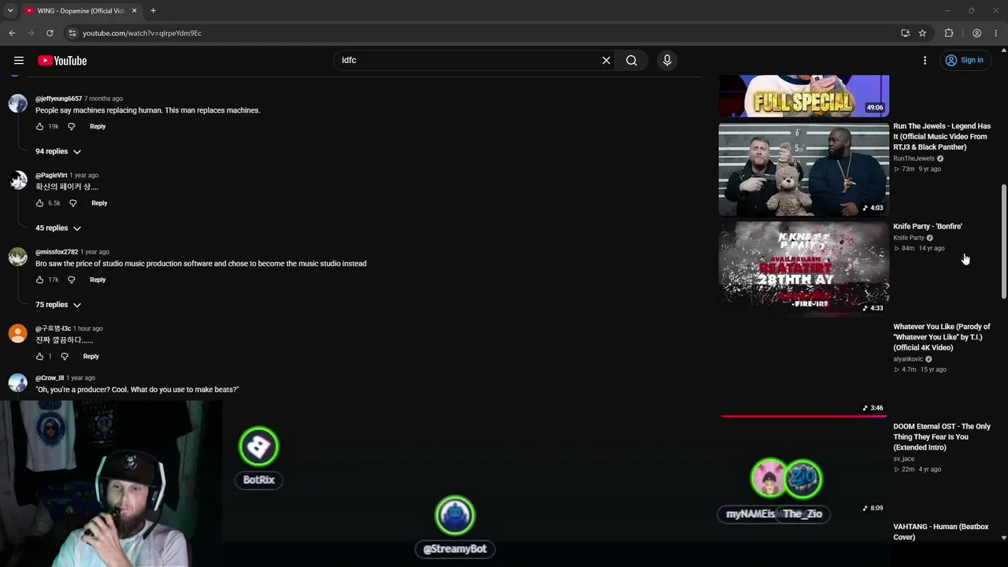Focus the YouTube search field
Viewport: 1008px width, 567px height.
(468, 61)
